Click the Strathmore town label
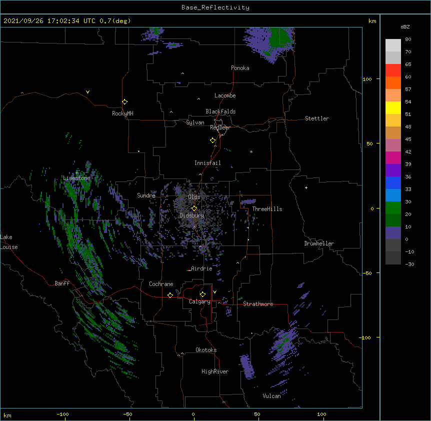431x421 pixels. click(x=258, y=304)
